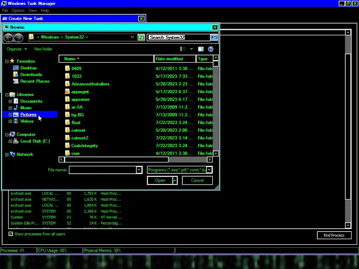Select the Downloads folder icon
The image size is (359, 269).
click(x=16, y=75)
